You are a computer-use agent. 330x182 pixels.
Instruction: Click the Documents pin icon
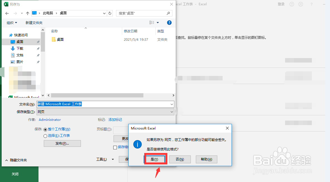(x=38, y=55)
